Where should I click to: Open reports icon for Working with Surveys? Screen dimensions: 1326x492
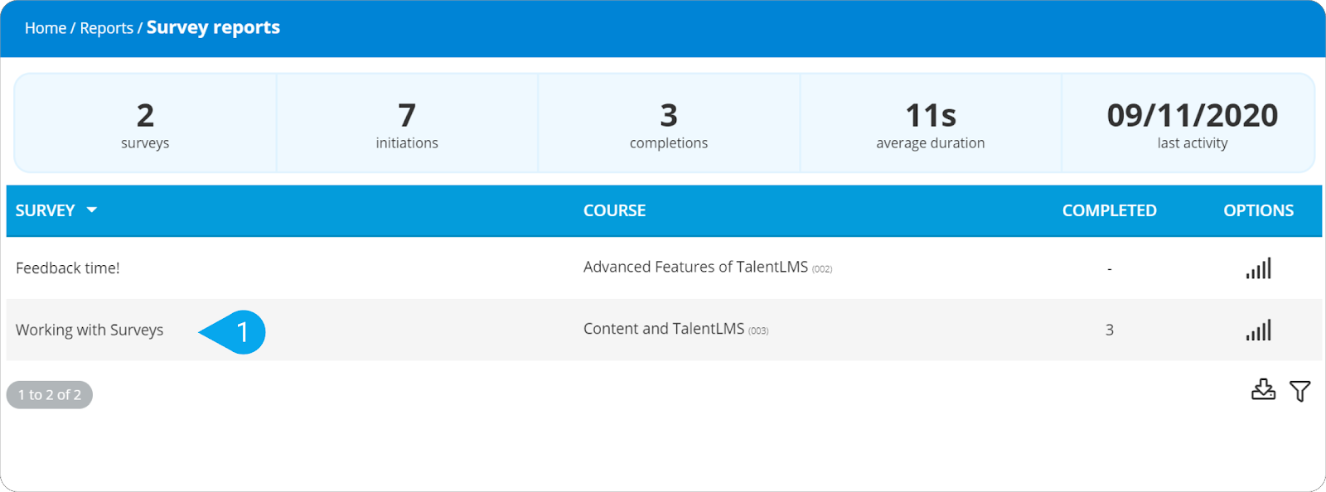(x=1258, y=330)
